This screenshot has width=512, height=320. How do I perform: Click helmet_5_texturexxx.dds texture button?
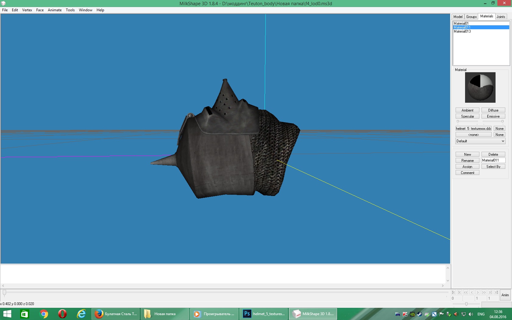[474, 129]
